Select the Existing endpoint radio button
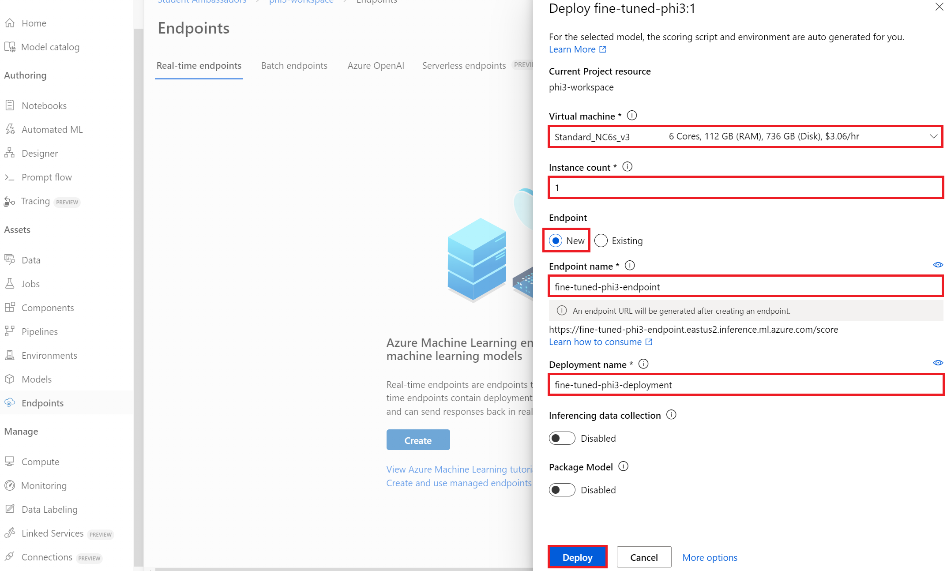947x571 pixels. pyautogui.click(x=601, y=240)
